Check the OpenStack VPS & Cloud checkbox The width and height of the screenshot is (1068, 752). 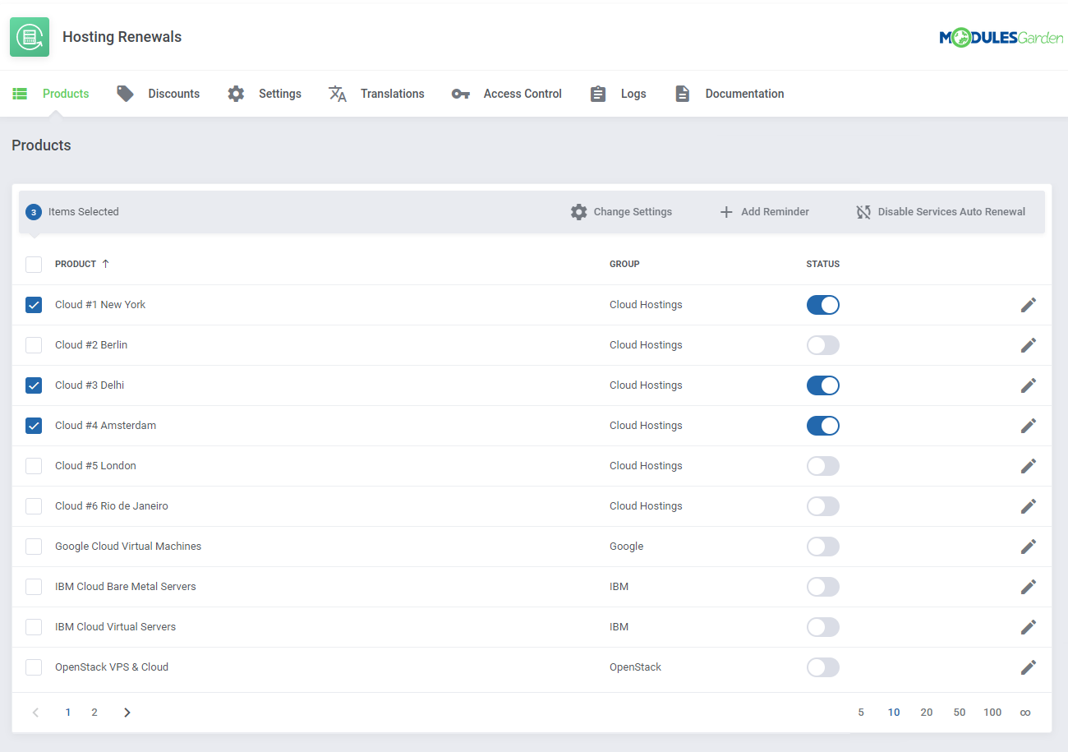pyautogui.click(x=34, y=667)
